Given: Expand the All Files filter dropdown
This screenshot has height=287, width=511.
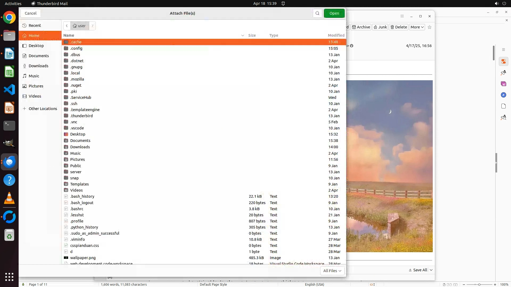Looking at the screenshot, I should [x=332, y=271].
